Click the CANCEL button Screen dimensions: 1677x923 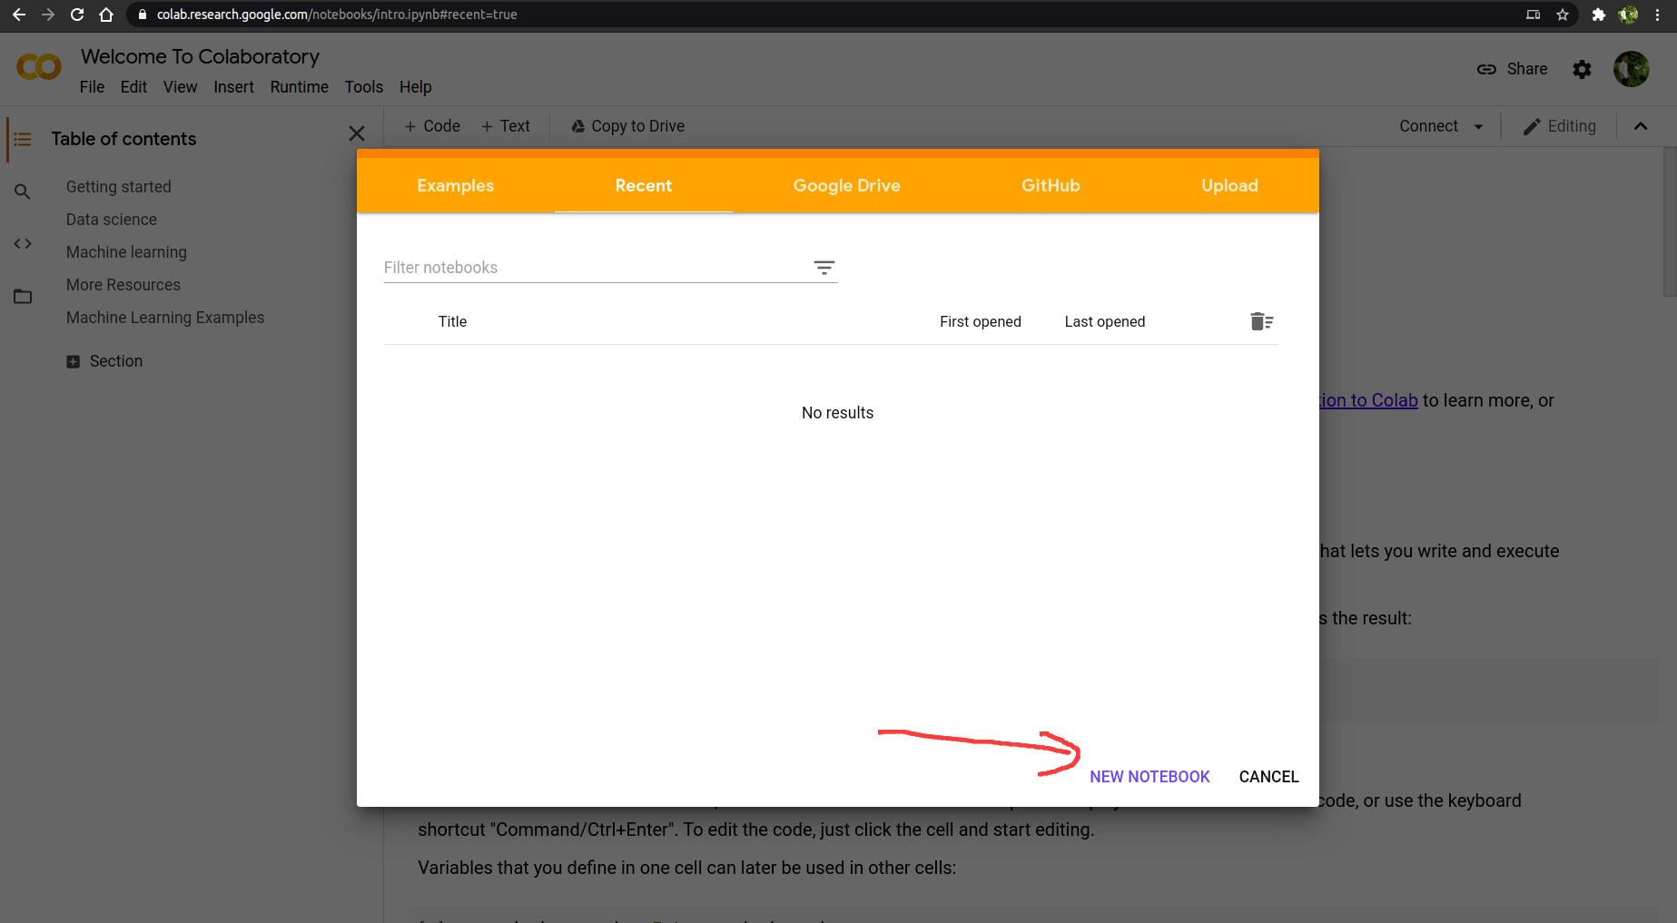click(x=1268, y=777)
